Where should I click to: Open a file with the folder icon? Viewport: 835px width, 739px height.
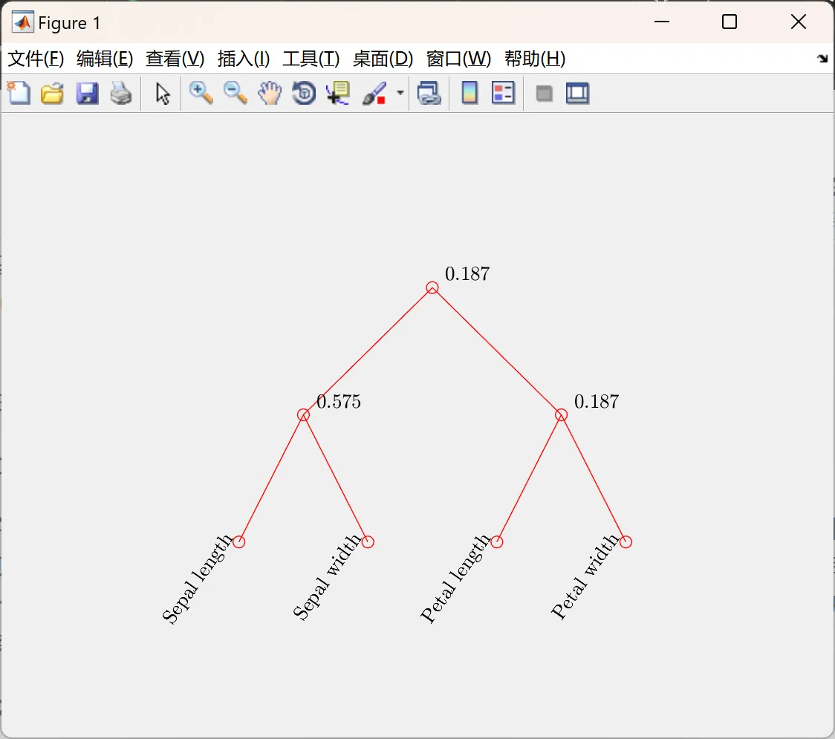coord(52,93)
